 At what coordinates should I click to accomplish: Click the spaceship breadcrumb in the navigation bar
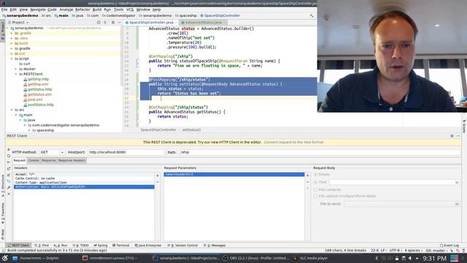point(186,15)
